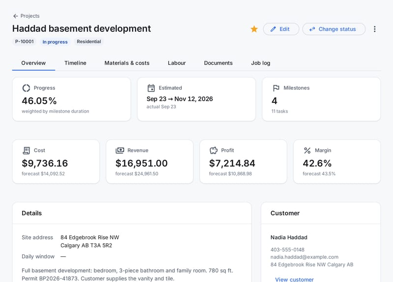
Task: Click the back arrow icon beside Projects
Action: 16,16
